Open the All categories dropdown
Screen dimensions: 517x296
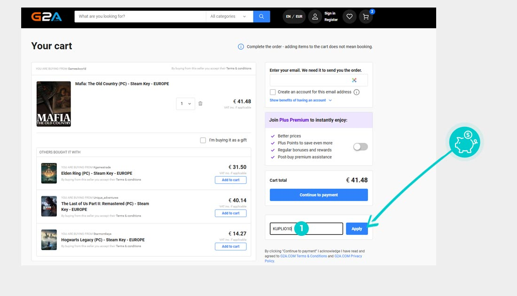[x=228, y=16]
